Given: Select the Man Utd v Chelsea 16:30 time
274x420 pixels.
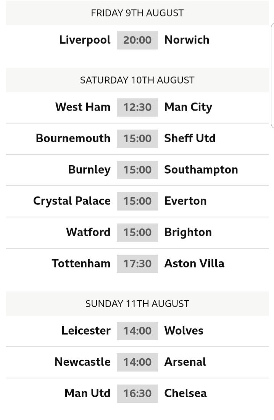Looking at the screenshot, I should [137, 393].
